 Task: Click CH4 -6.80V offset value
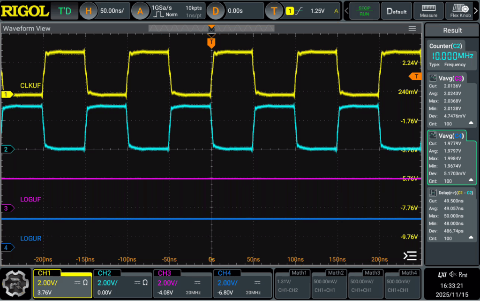[225, 293]
